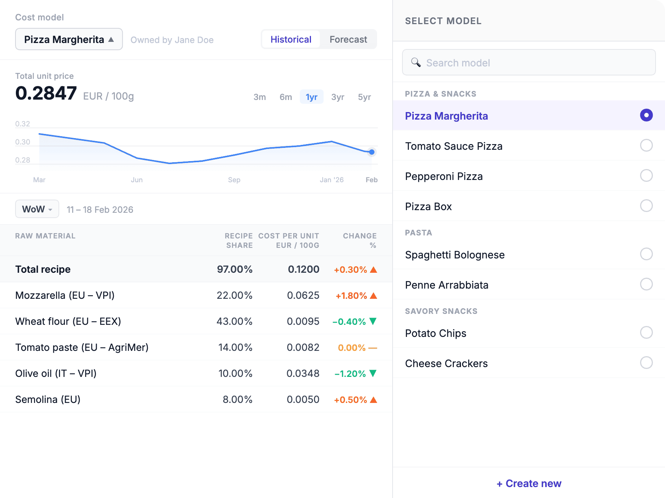665x498 pixels.
Task: Click the flat dash icon for Tomato paste
Action: point(373,348)
